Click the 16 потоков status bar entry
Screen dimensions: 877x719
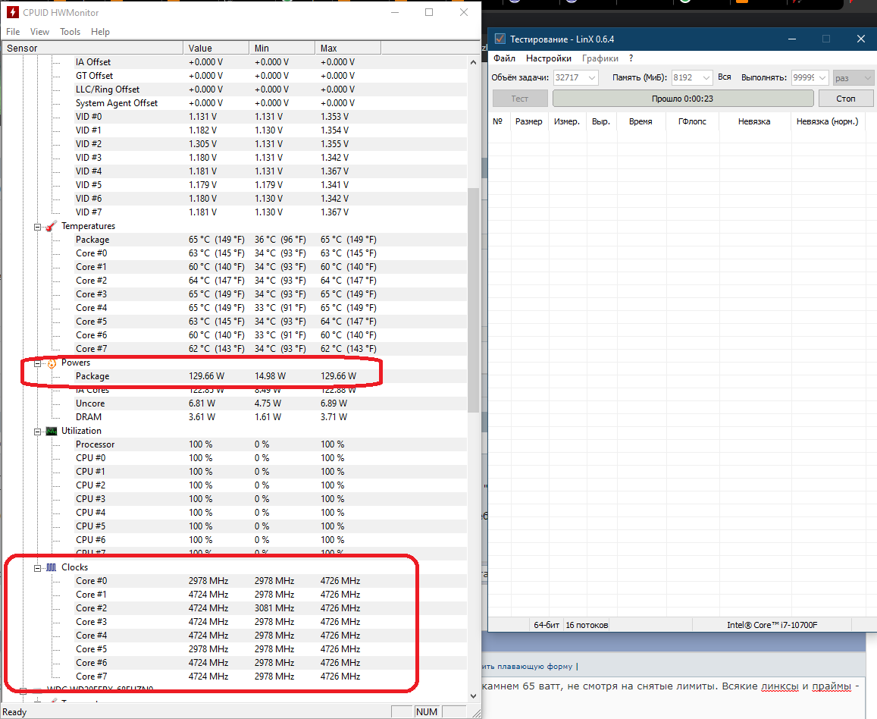click(587, 625)
